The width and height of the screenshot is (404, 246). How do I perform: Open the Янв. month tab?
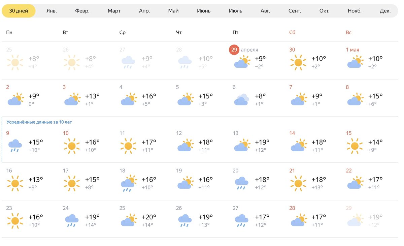tap(52, 11)
